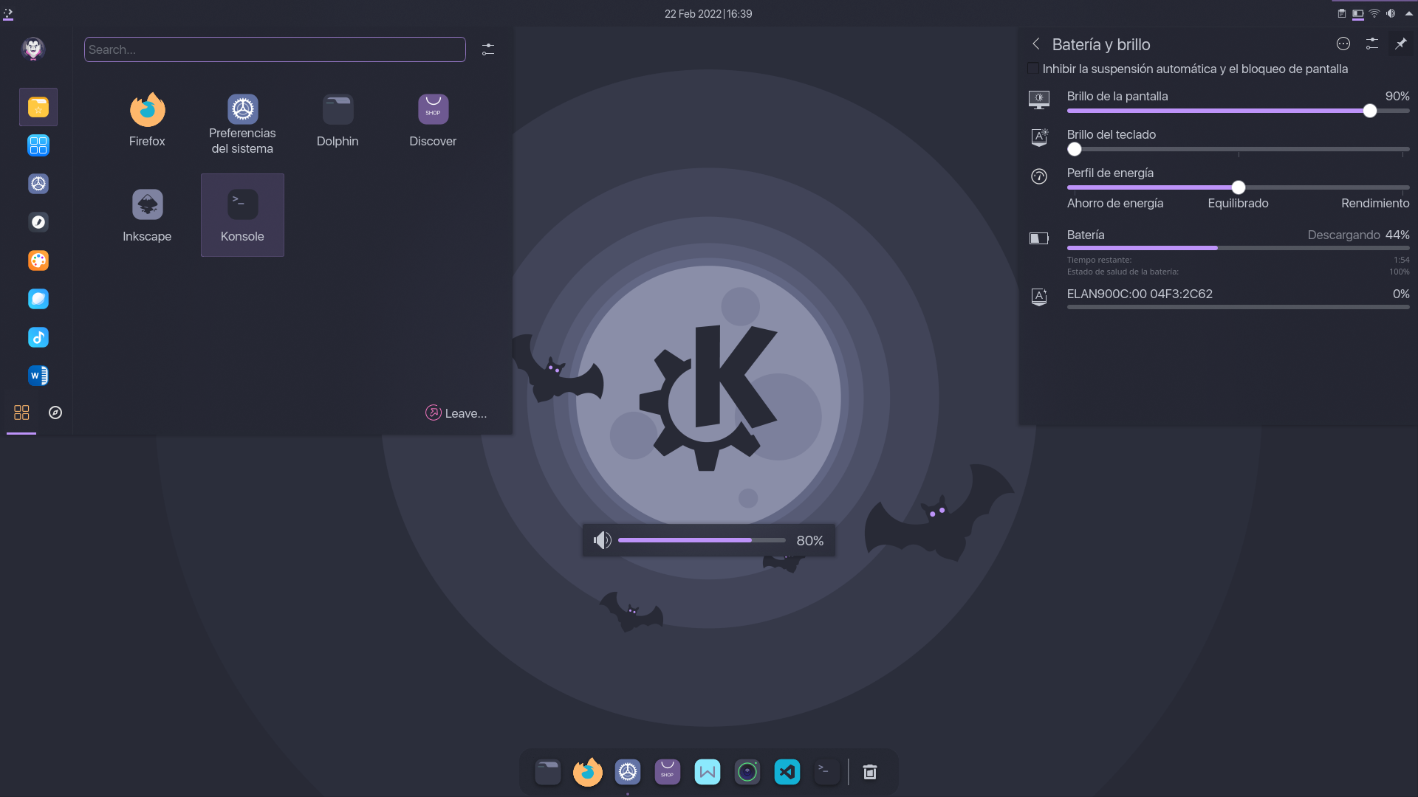Image resolution: width=1418 pixels, height=797 pixels.
Task: Open Firefox from the application launcher grid
Action: [147, 120]
